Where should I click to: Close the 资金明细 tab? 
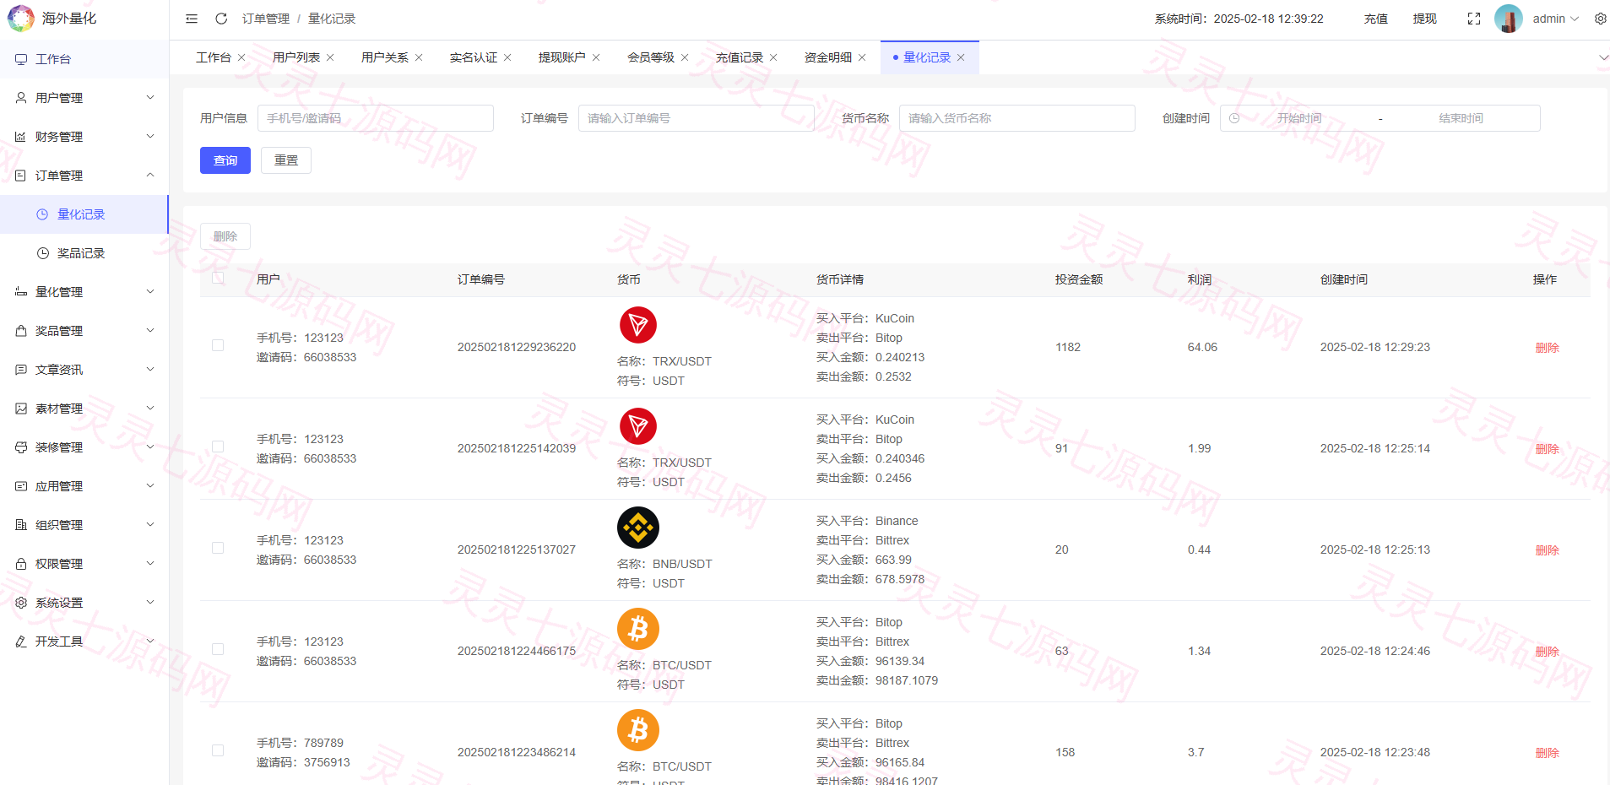tap(862, 57)
